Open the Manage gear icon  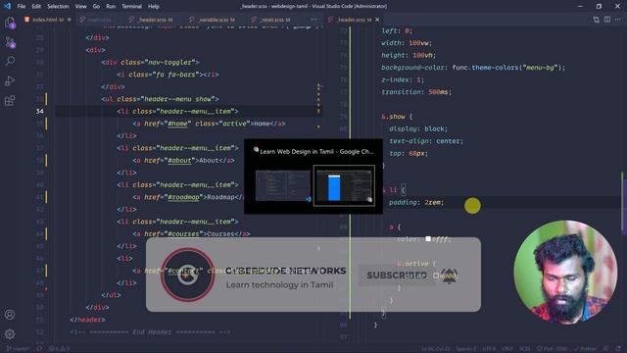[x=10, y=333]
